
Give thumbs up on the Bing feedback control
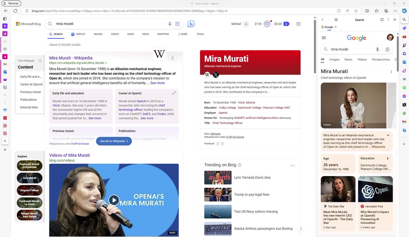(217, 143)
